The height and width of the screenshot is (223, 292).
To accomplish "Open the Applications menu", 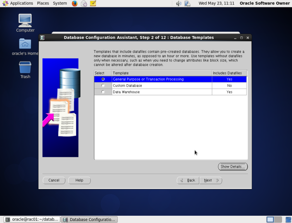I will [x=21, y=3].
